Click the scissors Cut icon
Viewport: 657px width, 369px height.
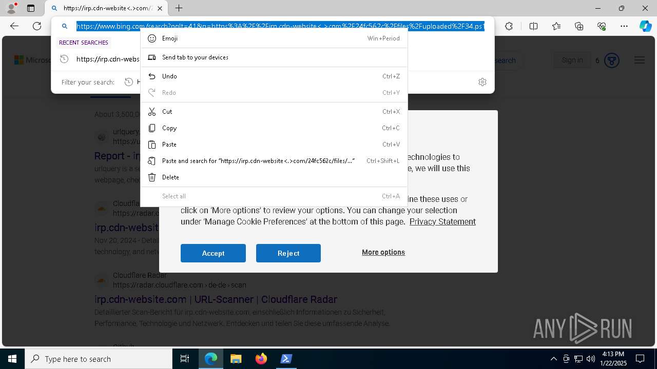(x=152, y=112)
